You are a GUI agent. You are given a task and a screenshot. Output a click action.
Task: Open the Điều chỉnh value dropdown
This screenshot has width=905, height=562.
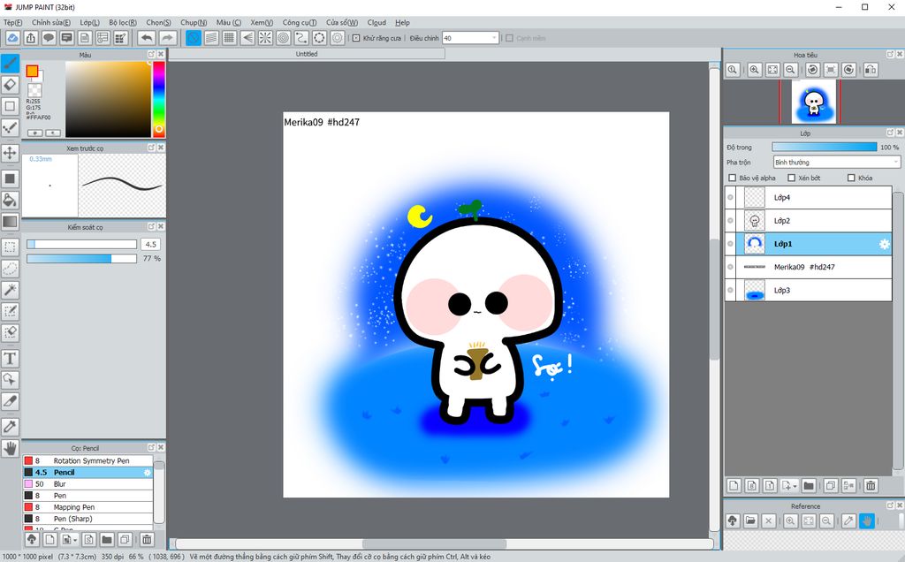(x=470, y=38)
